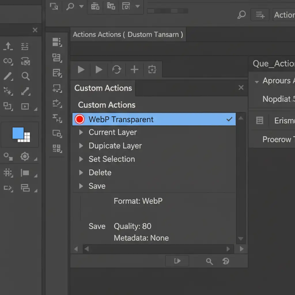Screen dimensions: 295x295
Task: Click the search icon in top right
Action: (241, 15)
